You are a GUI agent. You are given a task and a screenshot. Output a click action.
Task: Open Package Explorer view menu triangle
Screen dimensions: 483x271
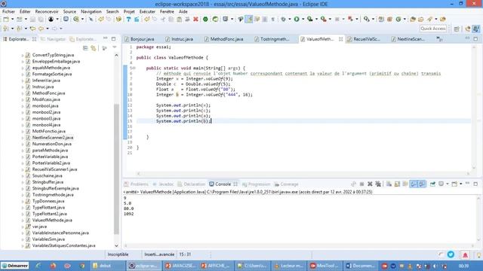(x=114, y=47)
